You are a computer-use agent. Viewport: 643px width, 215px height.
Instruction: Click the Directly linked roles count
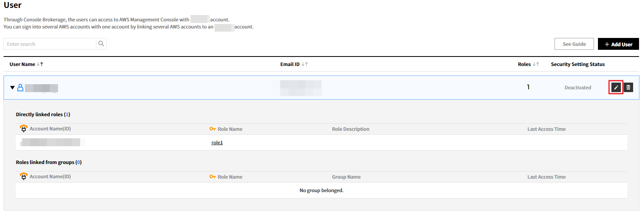(x=67, y=115)
